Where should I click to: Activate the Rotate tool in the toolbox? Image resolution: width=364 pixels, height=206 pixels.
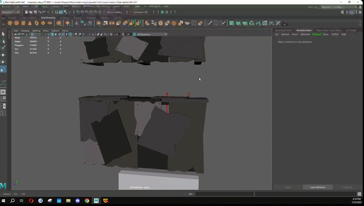(x=3, y=62)
